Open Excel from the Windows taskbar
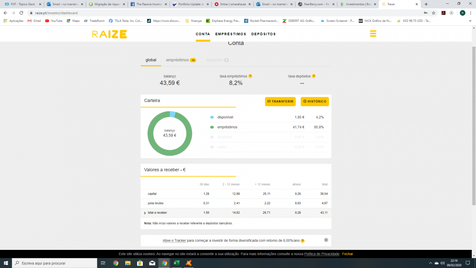Screen dimensions: 476x268 click(x=176, y=263)
